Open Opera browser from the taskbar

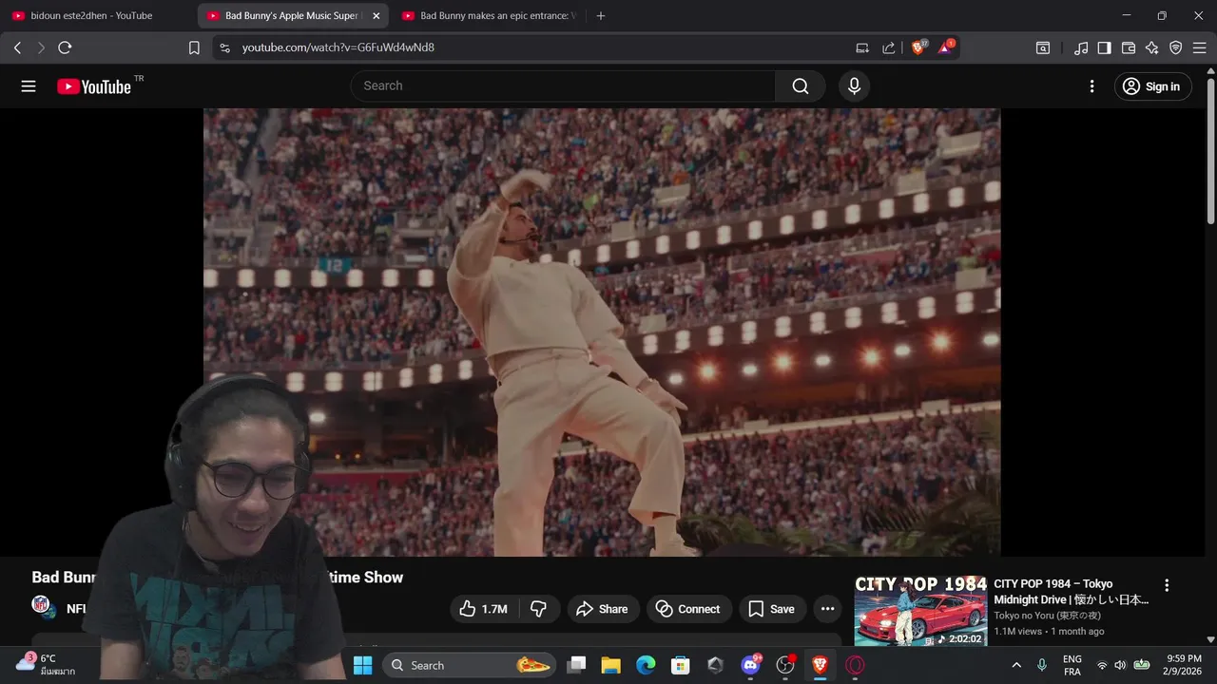coord(855,665)
